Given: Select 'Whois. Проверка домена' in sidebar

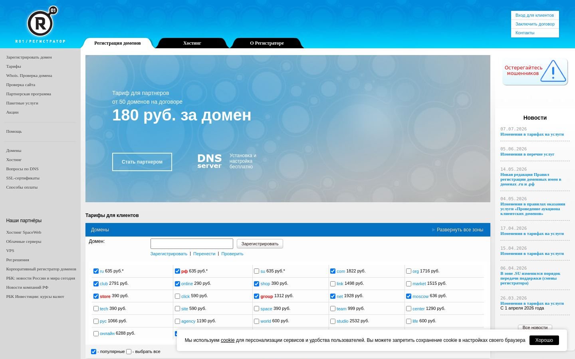Looking at the screenshot, I should pyautogui.click(x=29, y=75).
